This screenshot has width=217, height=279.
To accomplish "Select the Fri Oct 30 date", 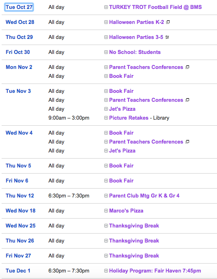I will click(x=18, y=52).
